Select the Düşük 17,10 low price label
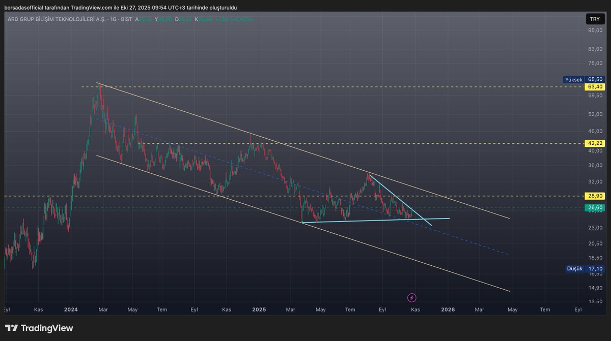This screenshot has height=341, width=611. (586, 269)
